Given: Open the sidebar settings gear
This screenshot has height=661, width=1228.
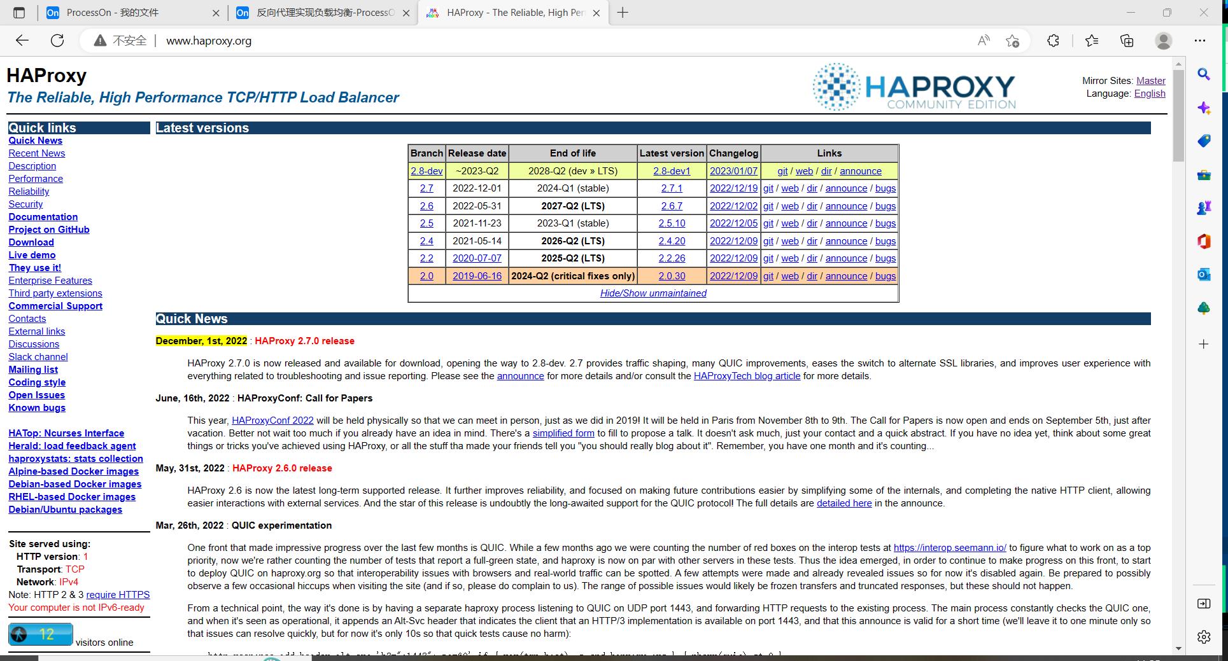Looking at the screenshot, I should click(1204, 637).
